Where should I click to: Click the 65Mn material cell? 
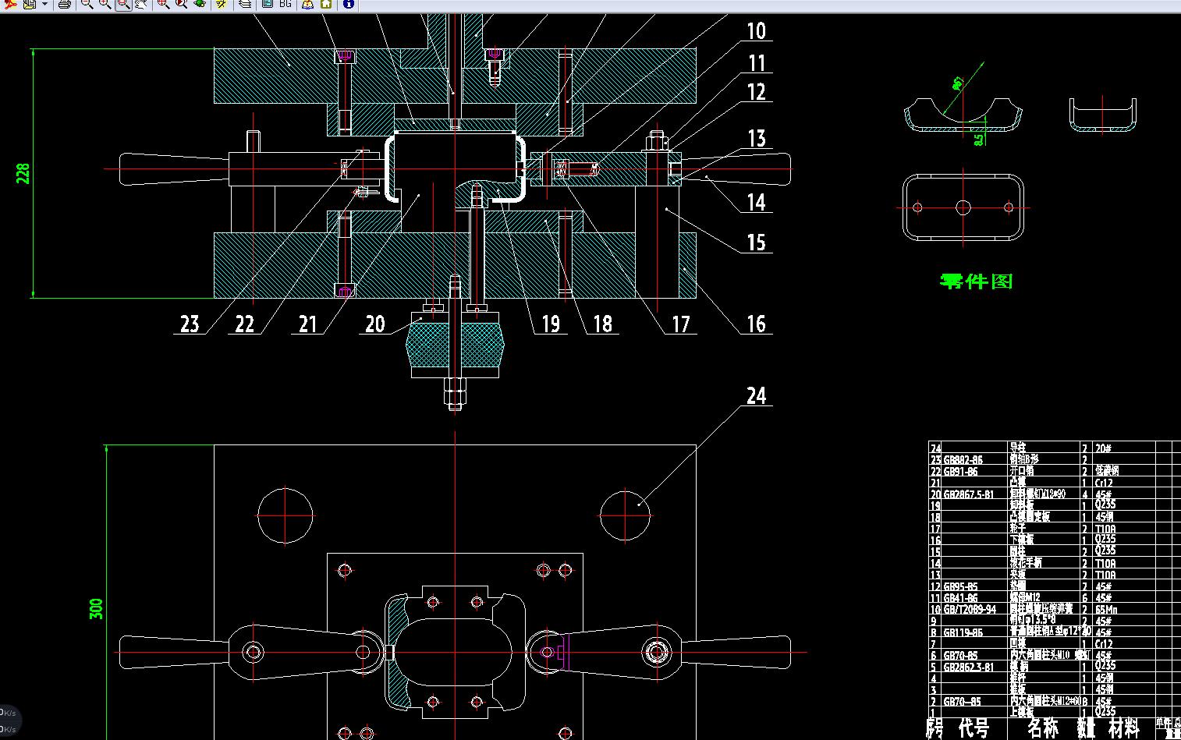pyautogui.click(x=1107, y=610)
